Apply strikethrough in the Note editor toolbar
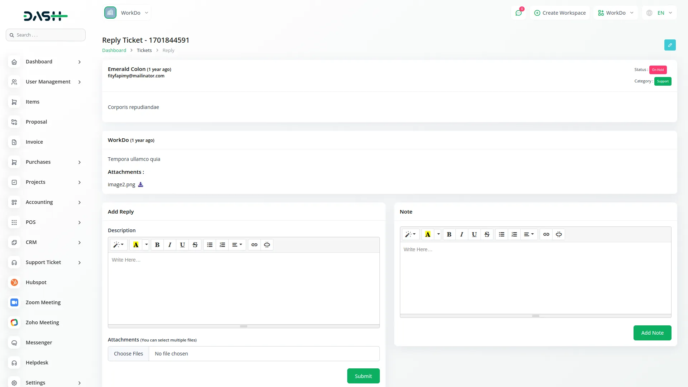This screenshot has width=688, height=387. tap(487, 234)
